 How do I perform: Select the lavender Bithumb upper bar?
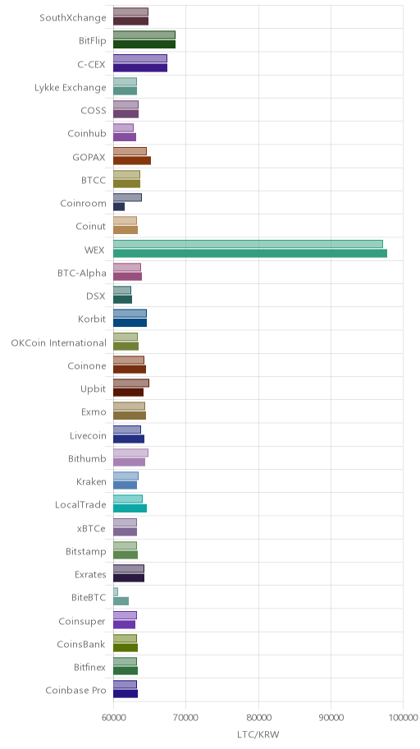point(130,453)
